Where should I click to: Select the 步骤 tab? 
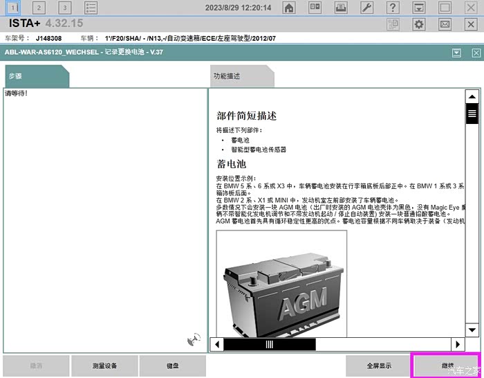[x=35, y=76]
